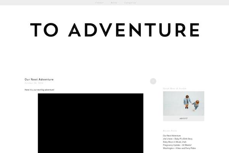Open the Contact menu item

click(x=99, y=3)
